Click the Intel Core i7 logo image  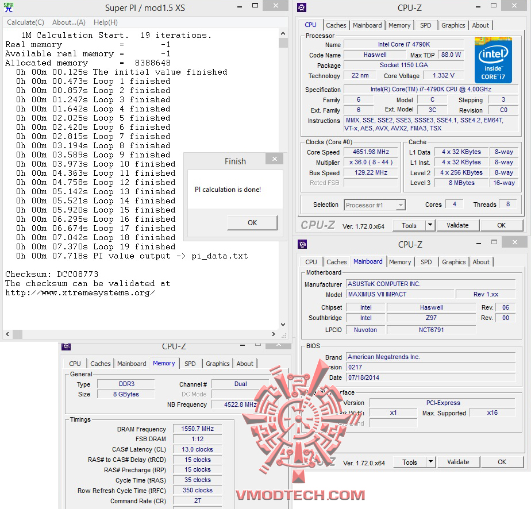pos(493,60)
